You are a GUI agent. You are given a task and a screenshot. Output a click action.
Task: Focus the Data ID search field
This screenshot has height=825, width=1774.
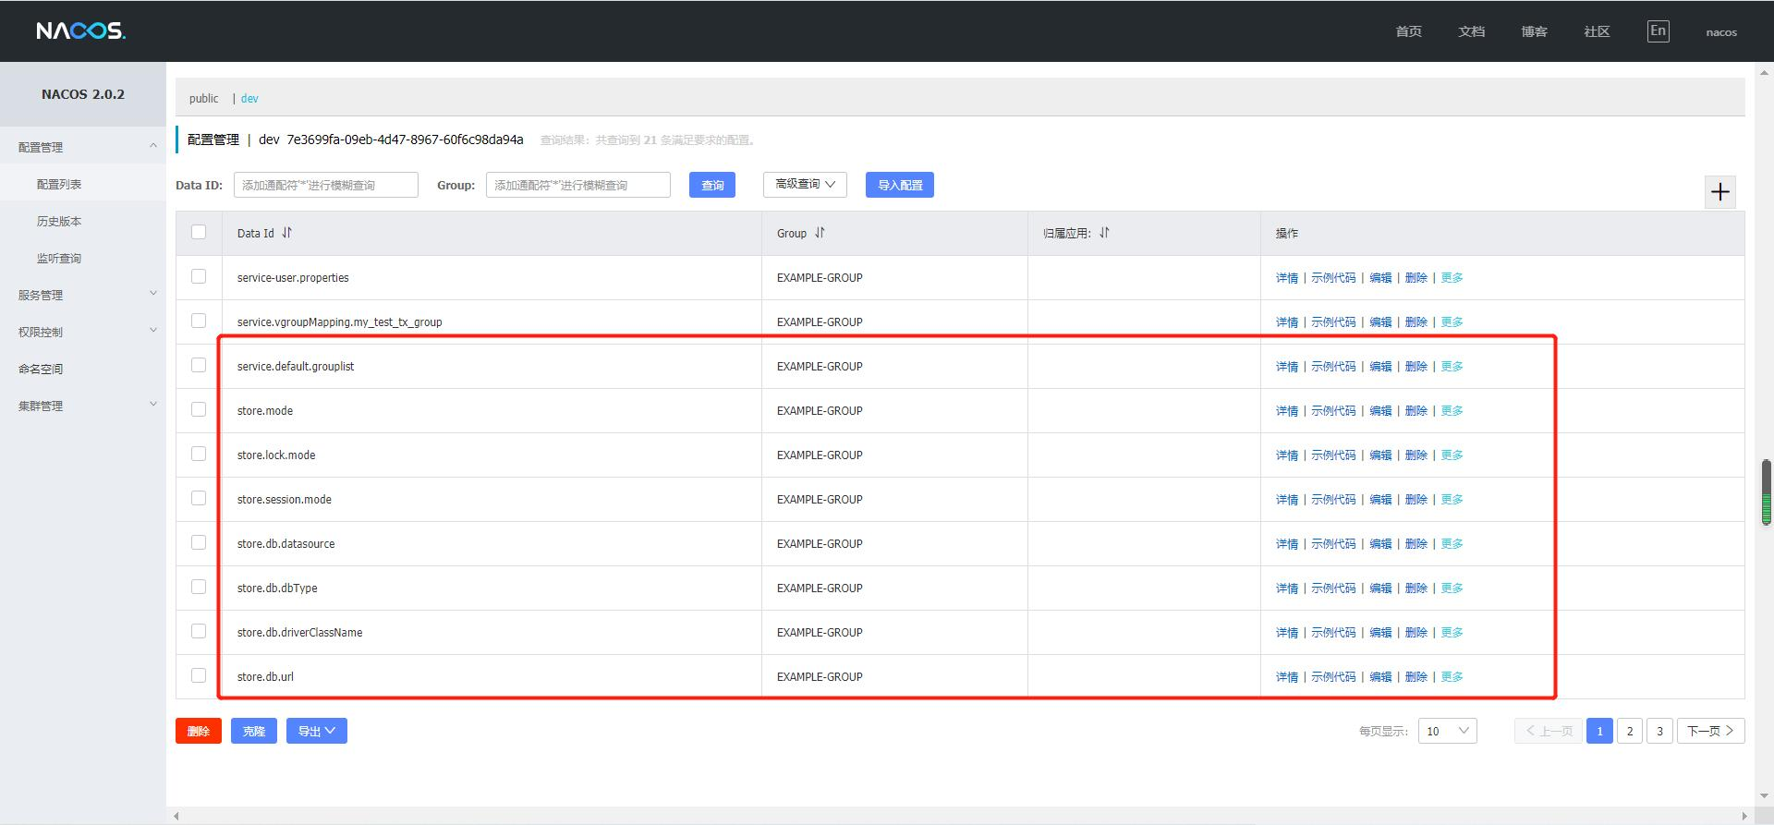(x=326, y=185)
